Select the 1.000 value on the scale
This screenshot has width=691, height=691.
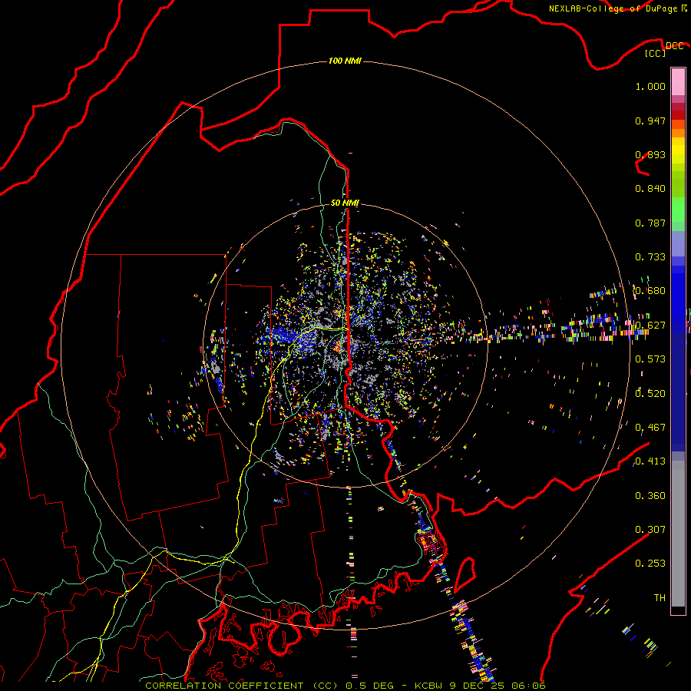coord(650,86)
